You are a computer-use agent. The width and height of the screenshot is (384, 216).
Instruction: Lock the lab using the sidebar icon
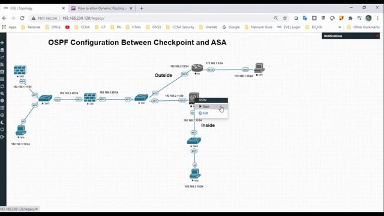tap(2, 115)
